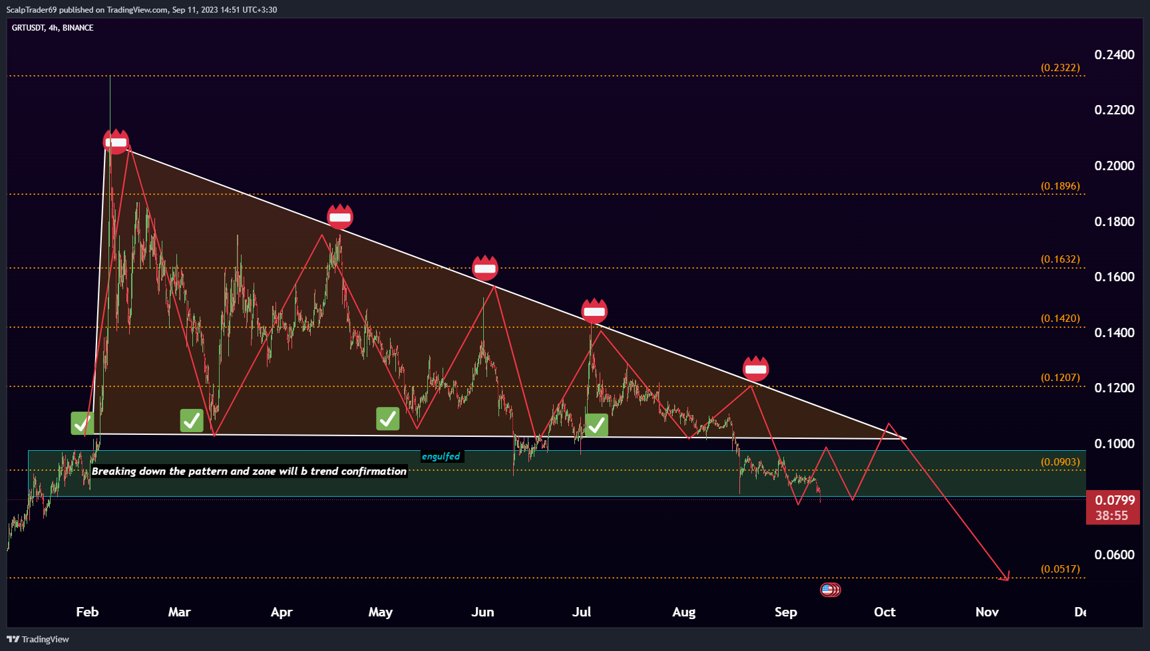Click the Feb label on time axis
This screenshot has height=651, width=1150.
[x=87, y=612]
